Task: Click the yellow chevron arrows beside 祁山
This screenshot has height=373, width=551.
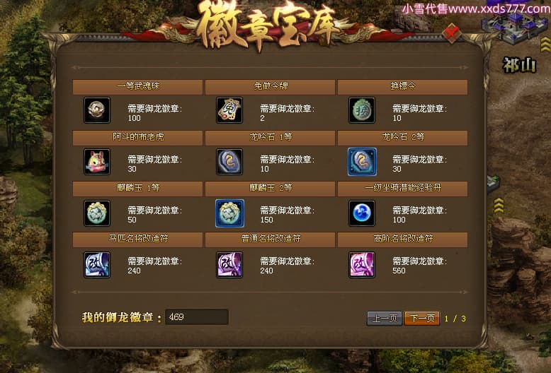Action: click(545, 45)
